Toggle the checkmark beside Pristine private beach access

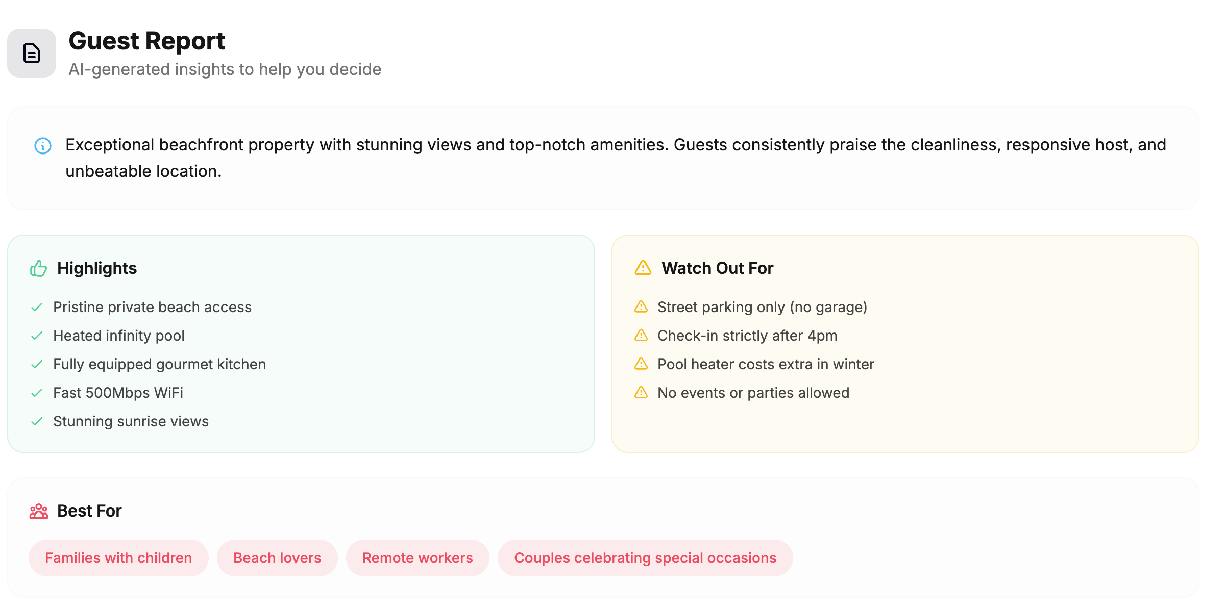(37, 307)
